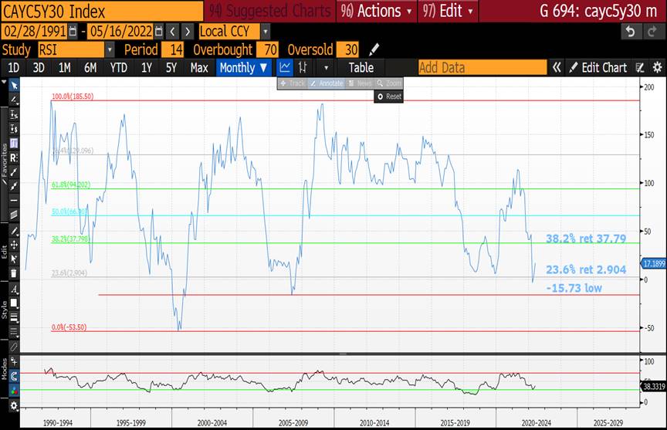Toggle the color RGB mode icon
Image resolution: width=667 pixels, height=430 pixels.
pyautogui.click(x=14, y=391)
